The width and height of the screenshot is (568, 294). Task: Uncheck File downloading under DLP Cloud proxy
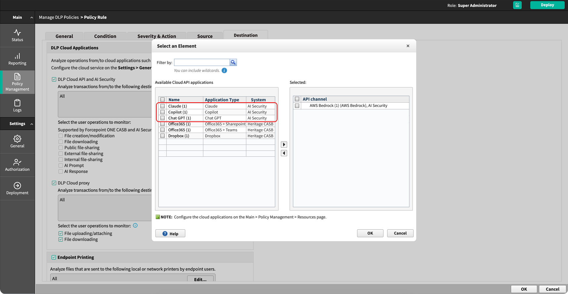(x=61, y=240)
